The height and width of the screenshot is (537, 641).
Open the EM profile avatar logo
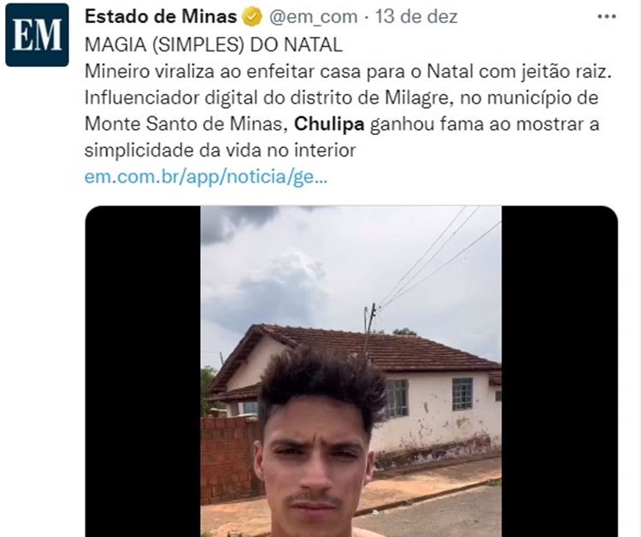pos(37,35)
